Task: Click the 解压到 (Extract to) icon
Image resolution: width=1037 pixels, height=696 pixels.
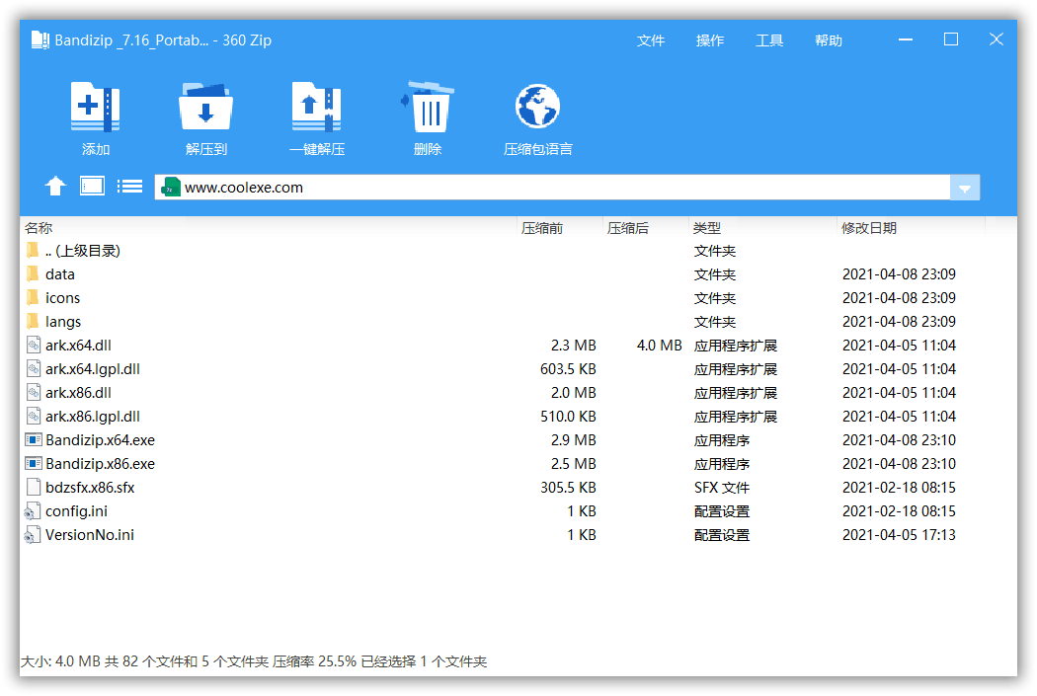Action: 205,107
